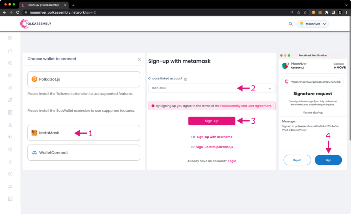Click dollar icon just below the chat icon
Screen dimensions: 351x214
(x=10, y=63)
